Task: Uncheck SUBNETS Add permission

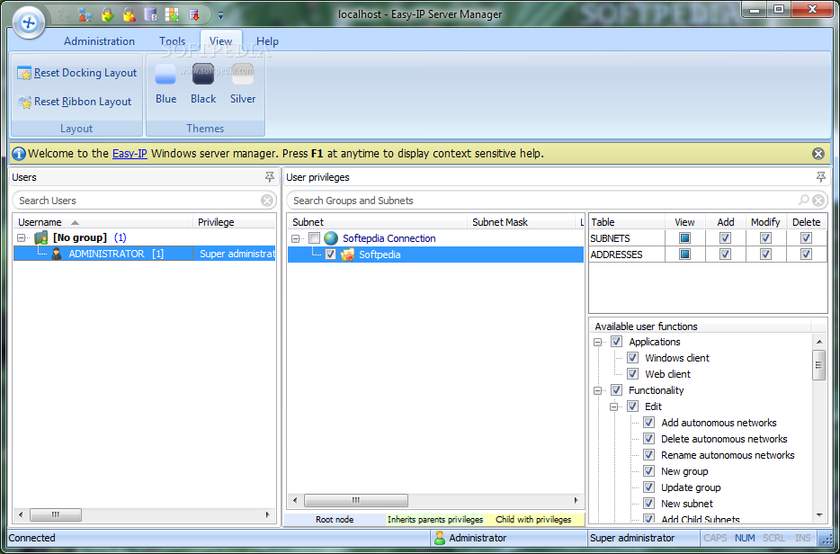Action: click(725, 238)
